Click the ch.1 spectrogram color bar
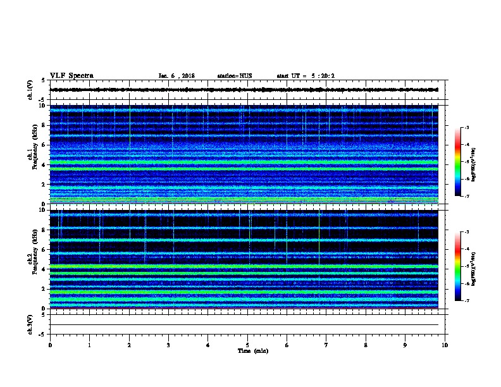Image resolution: width=501 pixels, height=387 pixels. pos(457,162)
